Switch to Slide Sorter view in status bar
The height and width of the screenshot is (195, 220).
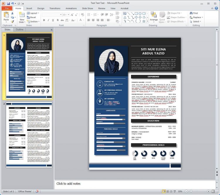168,191
